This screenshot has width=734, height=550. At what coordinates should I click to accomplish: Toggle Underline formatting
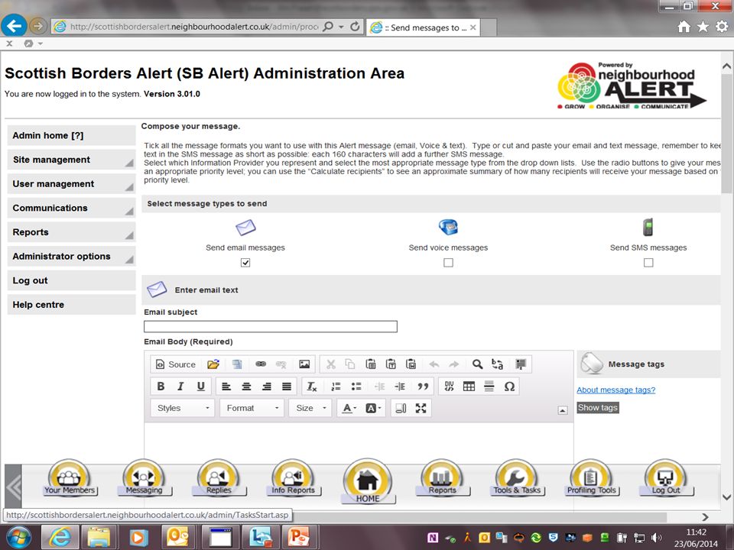pos(201,387)
